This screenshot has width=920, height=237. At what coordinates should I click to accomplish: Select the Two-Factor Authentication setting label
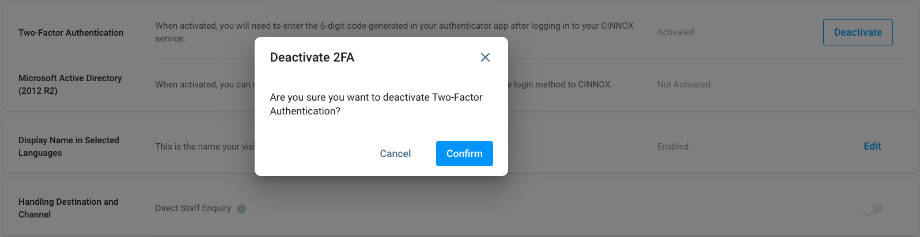coord(71,33)
